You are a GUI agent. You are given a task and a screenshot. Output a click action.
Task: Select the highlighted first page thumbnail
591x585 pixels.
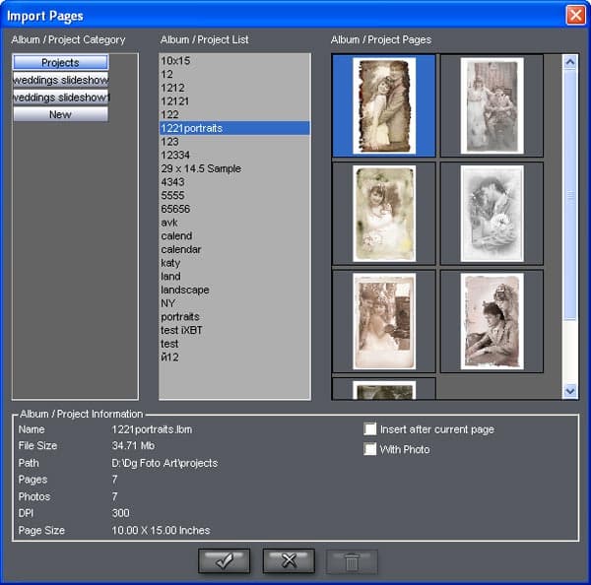pos(384,105)
